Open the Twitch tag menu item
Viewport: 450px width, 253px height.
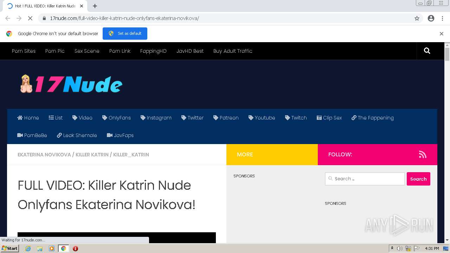[x=296, y=118]
